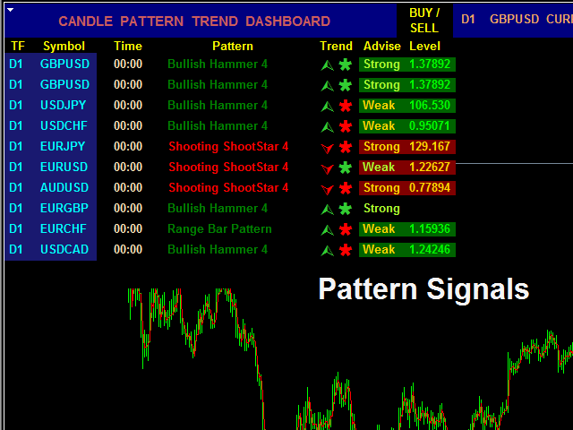Click the Trend column header

coord(337,46)
